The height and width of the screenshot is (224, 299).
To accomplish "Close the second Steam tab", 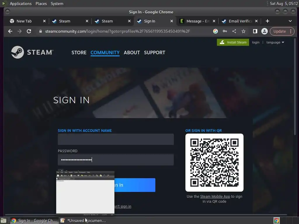I will pyautogui.click(x=129, y=21).
